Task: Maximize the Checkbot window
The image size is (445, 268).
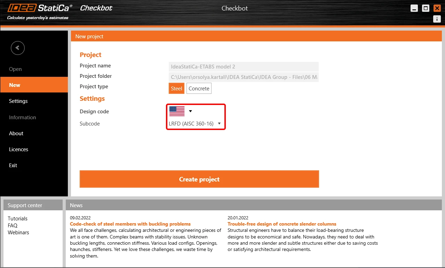Action: (x=426, y=8)
